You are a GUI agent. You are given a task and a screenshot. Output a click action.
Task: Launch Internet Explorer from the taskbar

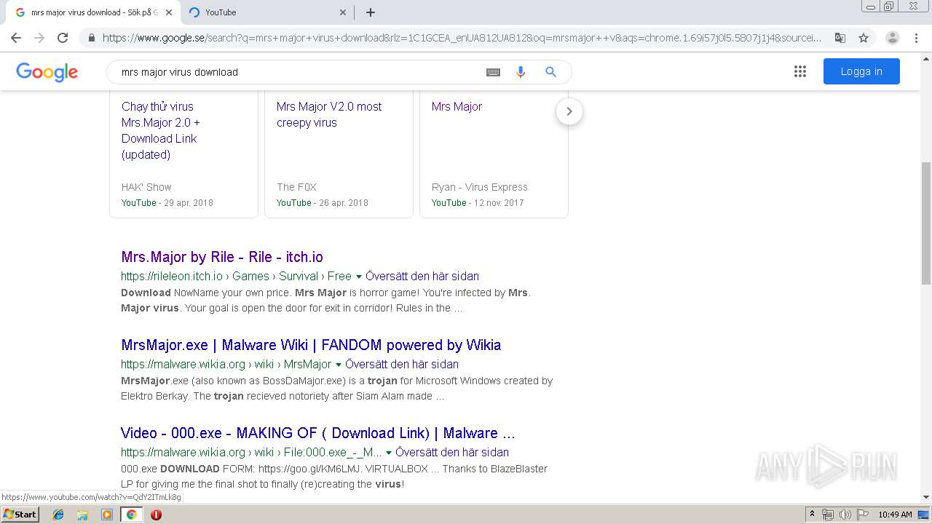click(58, 515)
